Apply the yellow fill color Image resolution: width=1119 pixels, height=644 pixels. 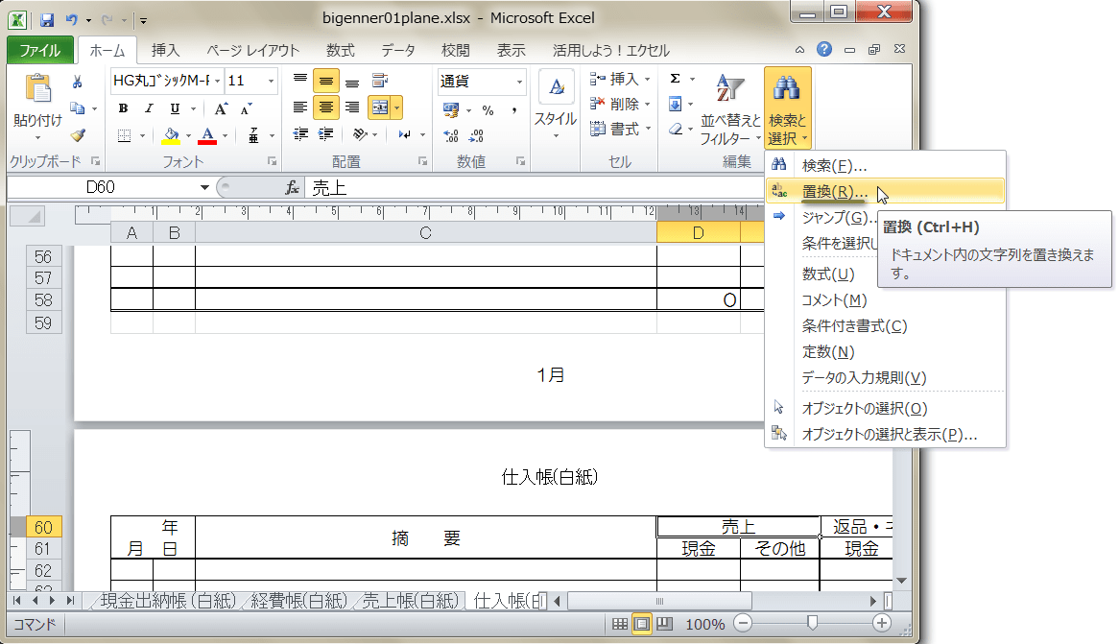coord(171,135)
